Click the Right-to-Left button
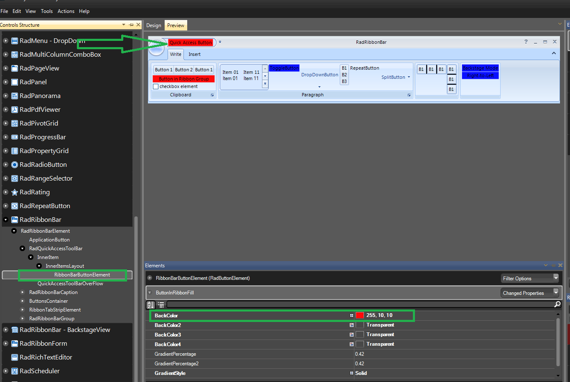Screen dimensions: 570x382 point(480,75)
